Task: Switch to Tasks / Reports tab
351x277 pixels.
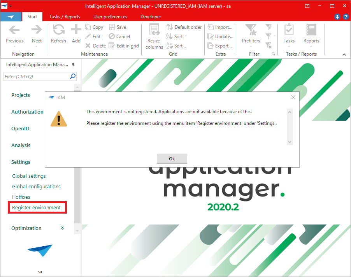Action: point(65,17)
